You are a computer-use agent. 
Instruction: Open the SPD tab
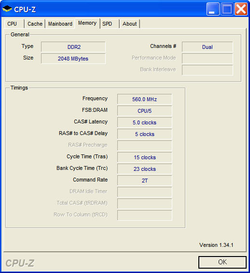[110, 24]
